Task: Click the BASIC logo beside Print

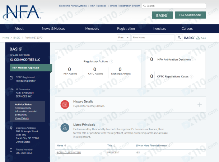Action: (189, 38)
